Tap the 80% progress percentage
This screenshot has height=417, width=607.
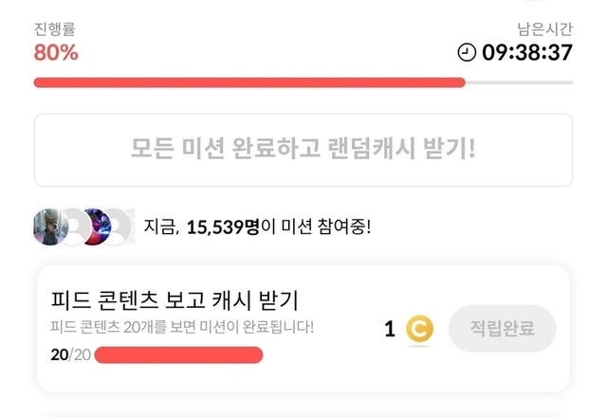[x=56, y=53]
